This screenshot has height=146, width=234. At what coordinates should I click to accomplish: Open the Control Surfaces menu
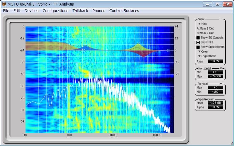(x=124, y=11)
